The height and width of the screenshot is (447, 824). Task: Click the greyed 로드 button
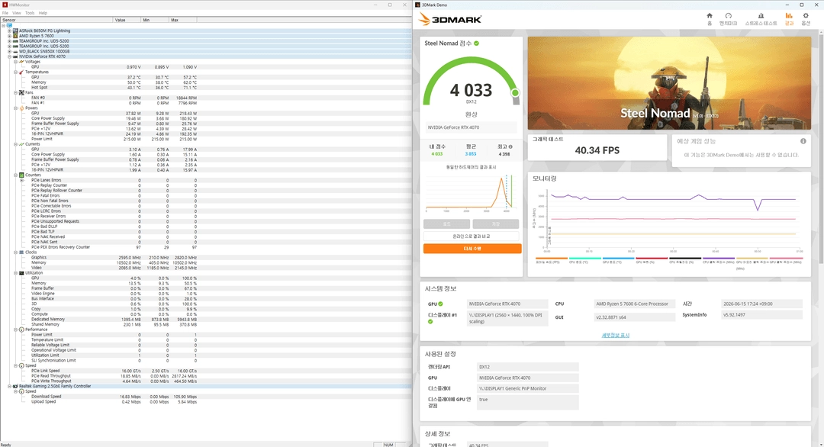[x=446, y=224]
